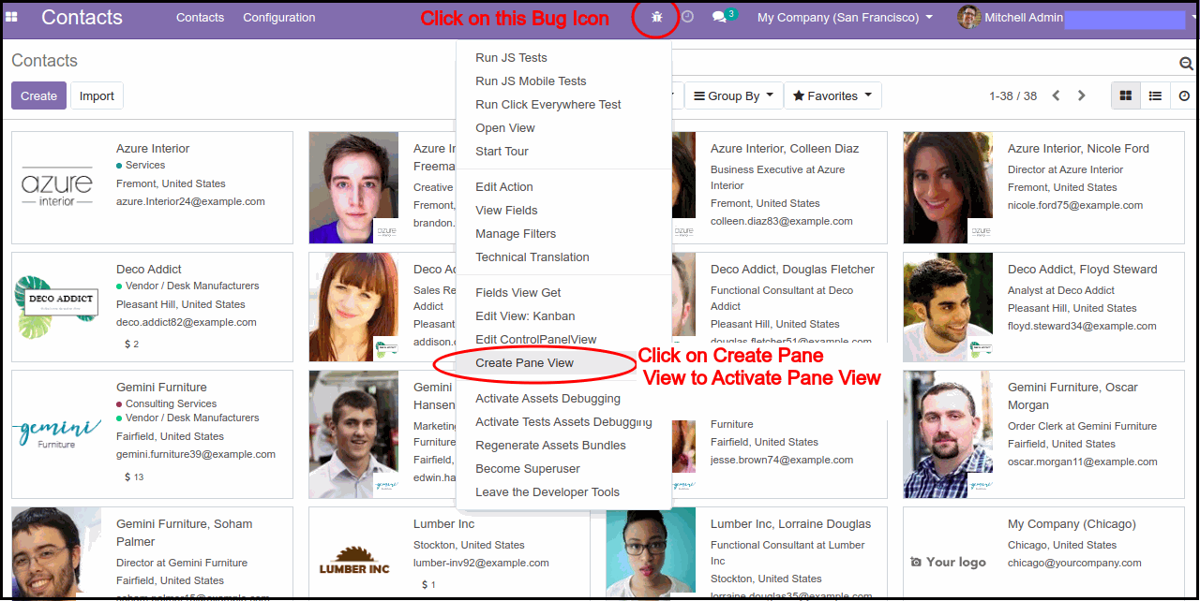Open Gemini Furniture, Soham Palmer card

pyautogui.click(x=152, y=553)
